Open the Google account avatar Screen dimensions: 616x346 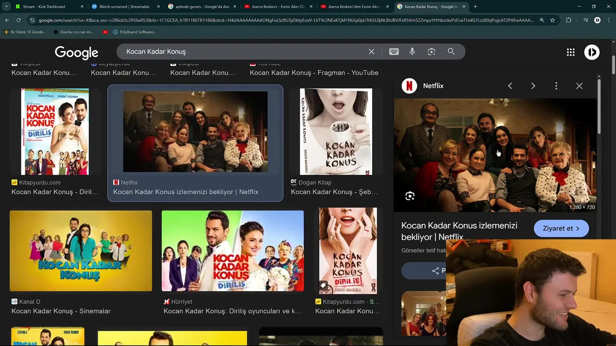[592, 52]
